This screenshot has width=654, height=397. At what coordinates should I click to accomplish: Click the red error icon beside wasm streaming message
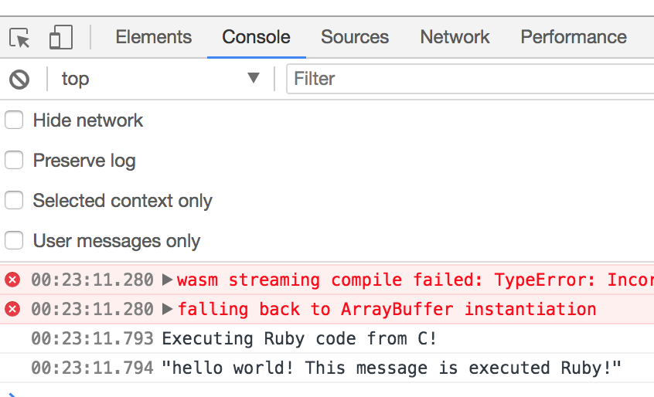pyautogui.click(x=12, y=280)
